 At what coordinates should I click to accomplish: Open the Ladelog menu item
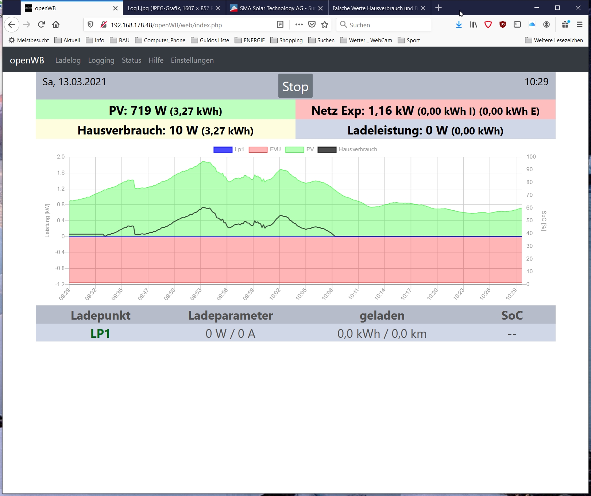tap(68, 60)
